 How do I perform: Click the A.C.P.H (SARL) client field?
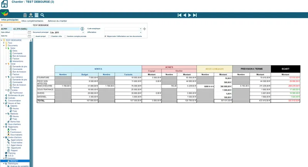(x=46, y=29)
